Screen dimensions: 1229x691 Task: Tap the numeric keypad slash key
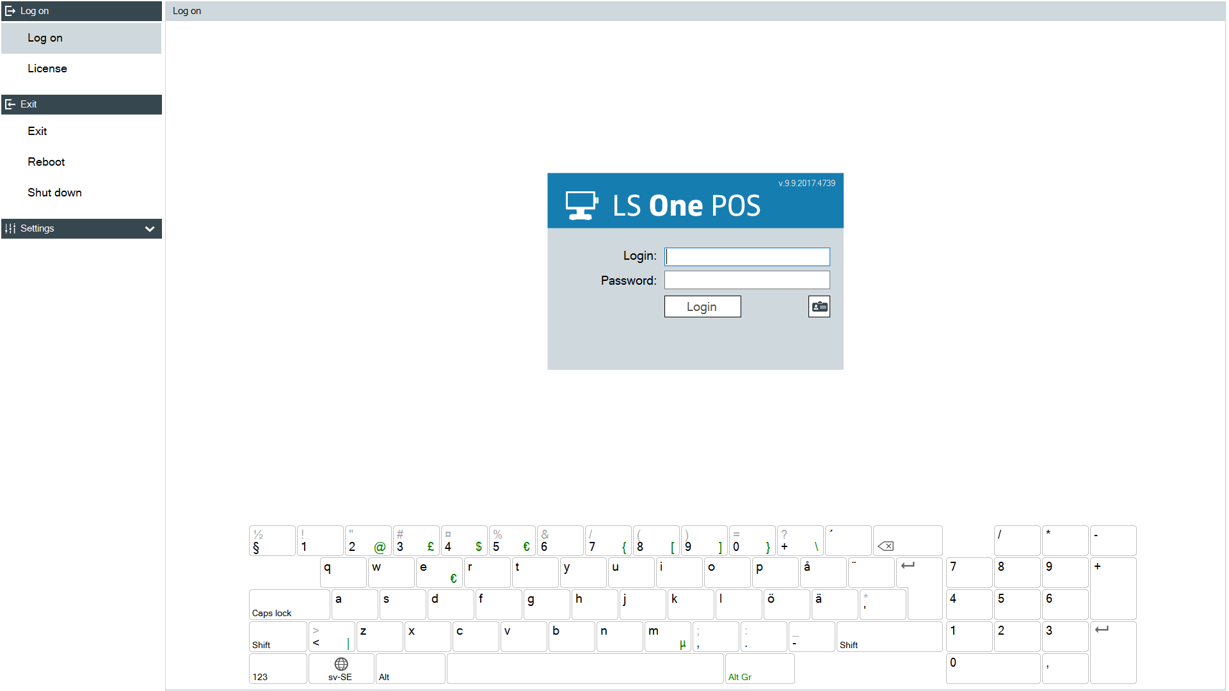coord(1017,541)
